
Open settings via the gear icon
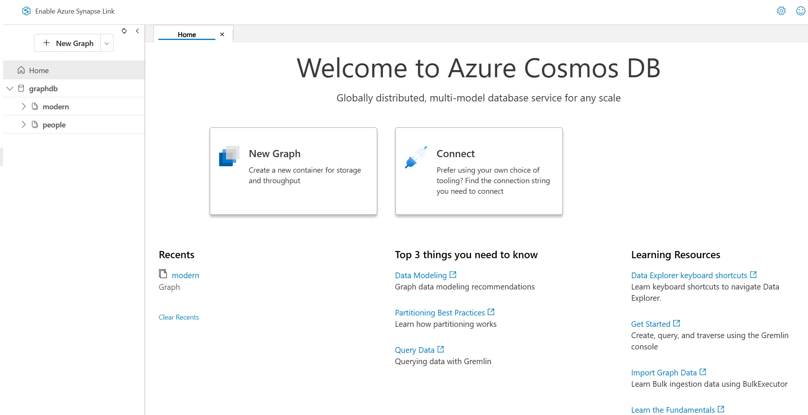[781, 11]
